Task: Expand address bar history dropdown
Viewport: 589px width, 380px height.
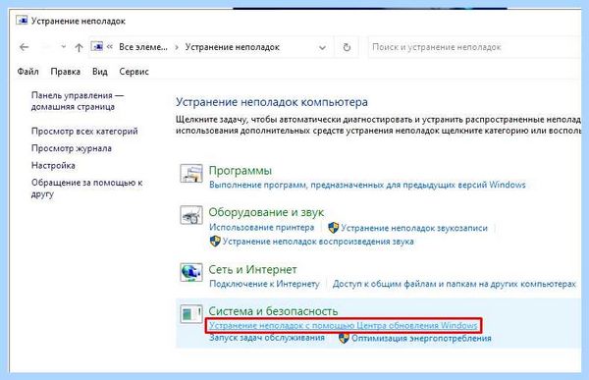Action: point(322,48)
